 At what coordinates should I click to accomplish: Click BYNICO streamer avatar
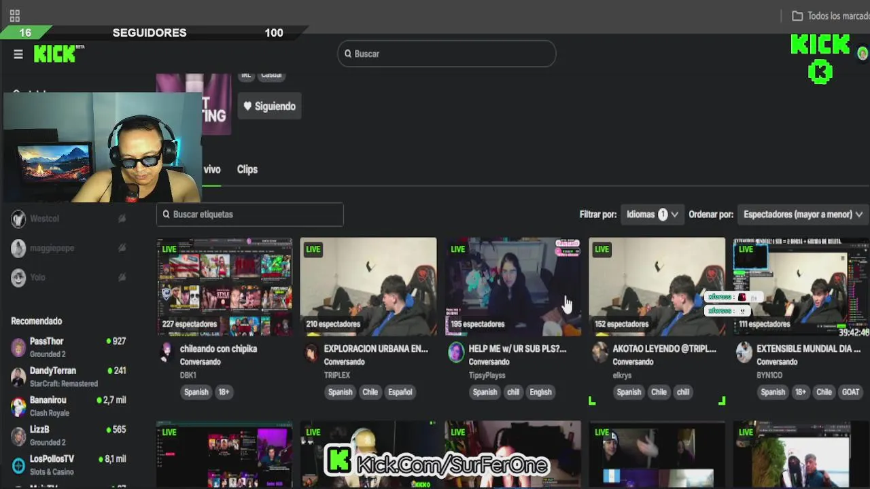point(744,352)
